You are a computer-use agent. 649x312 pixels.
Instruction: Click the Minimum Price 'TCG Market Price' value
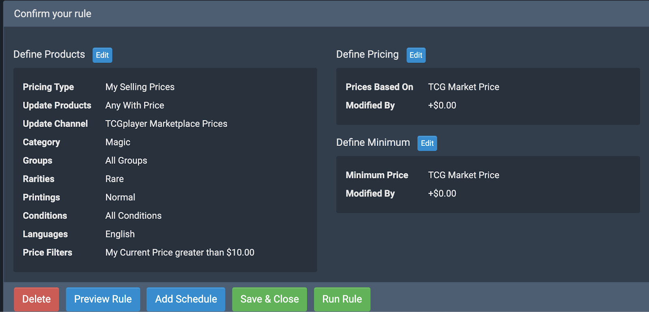point(464,175)
